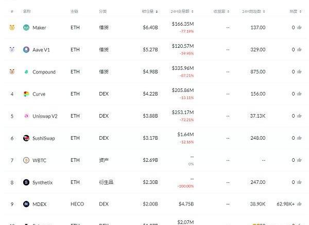Sort by the 24H交易额 column arrow
The image size is (309, 225).
192,11
